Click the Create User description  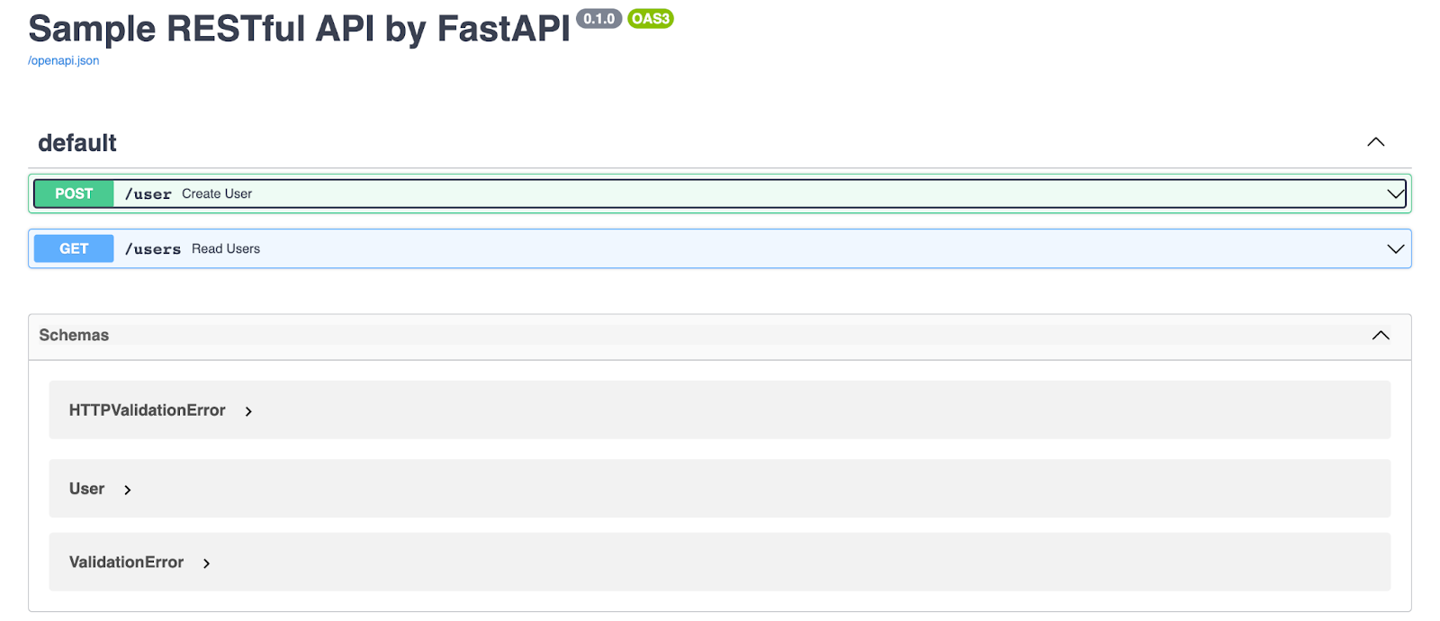(217, 193)
